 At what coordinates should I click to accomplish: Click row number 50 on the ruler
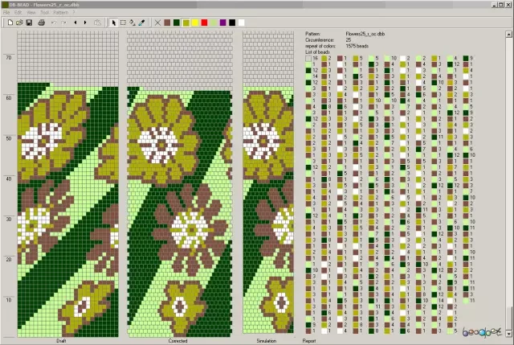tap(9, 138)
